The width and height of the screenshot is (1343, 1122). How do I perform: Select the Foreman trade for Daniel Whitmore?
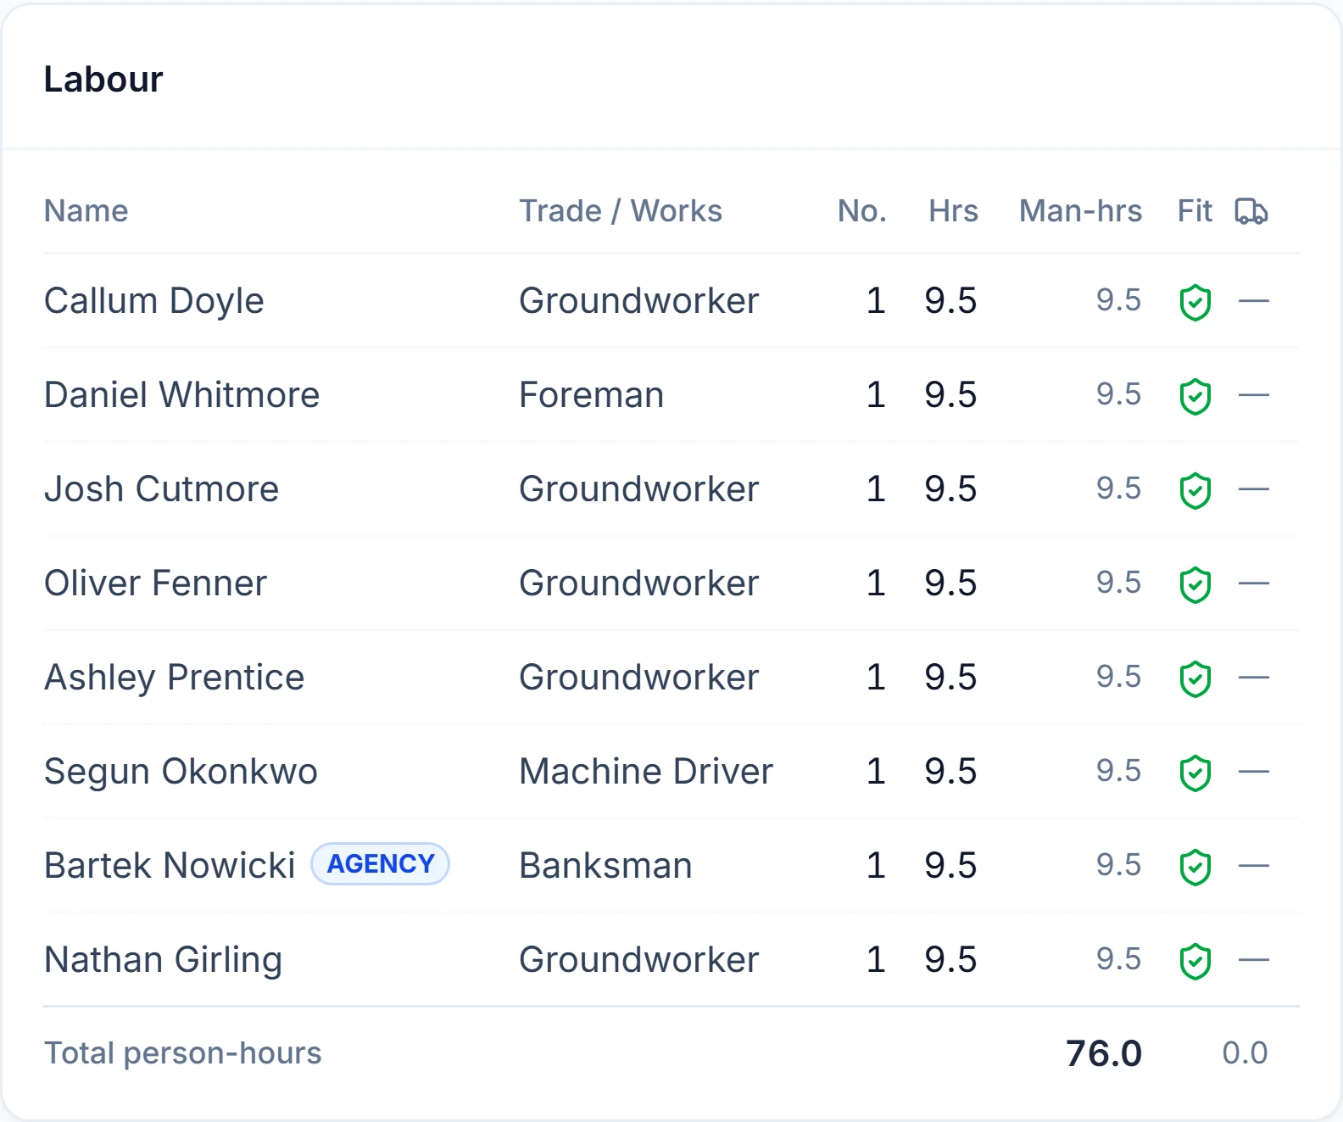(x=592, y=395)
